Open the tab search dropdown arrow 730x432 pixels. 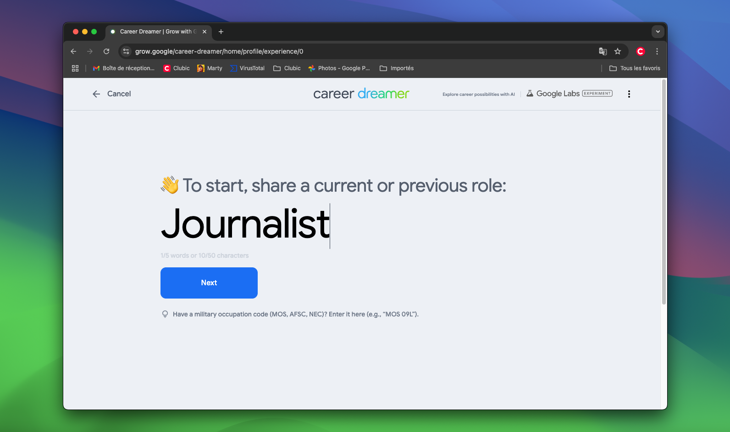(x=658, y=32)
